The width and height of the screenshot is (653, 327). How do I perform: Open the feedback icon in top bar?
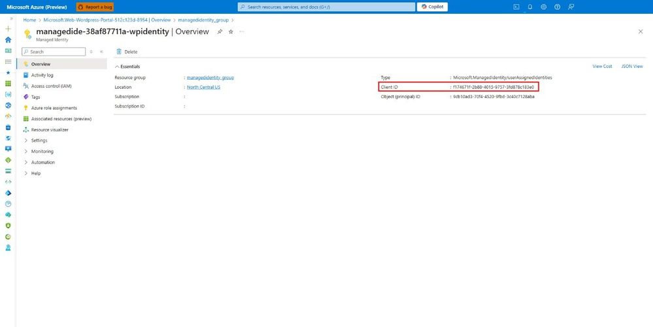pos(571,7)
